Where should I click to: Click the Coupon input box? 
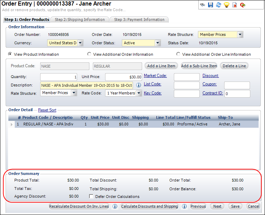(237, 85)
